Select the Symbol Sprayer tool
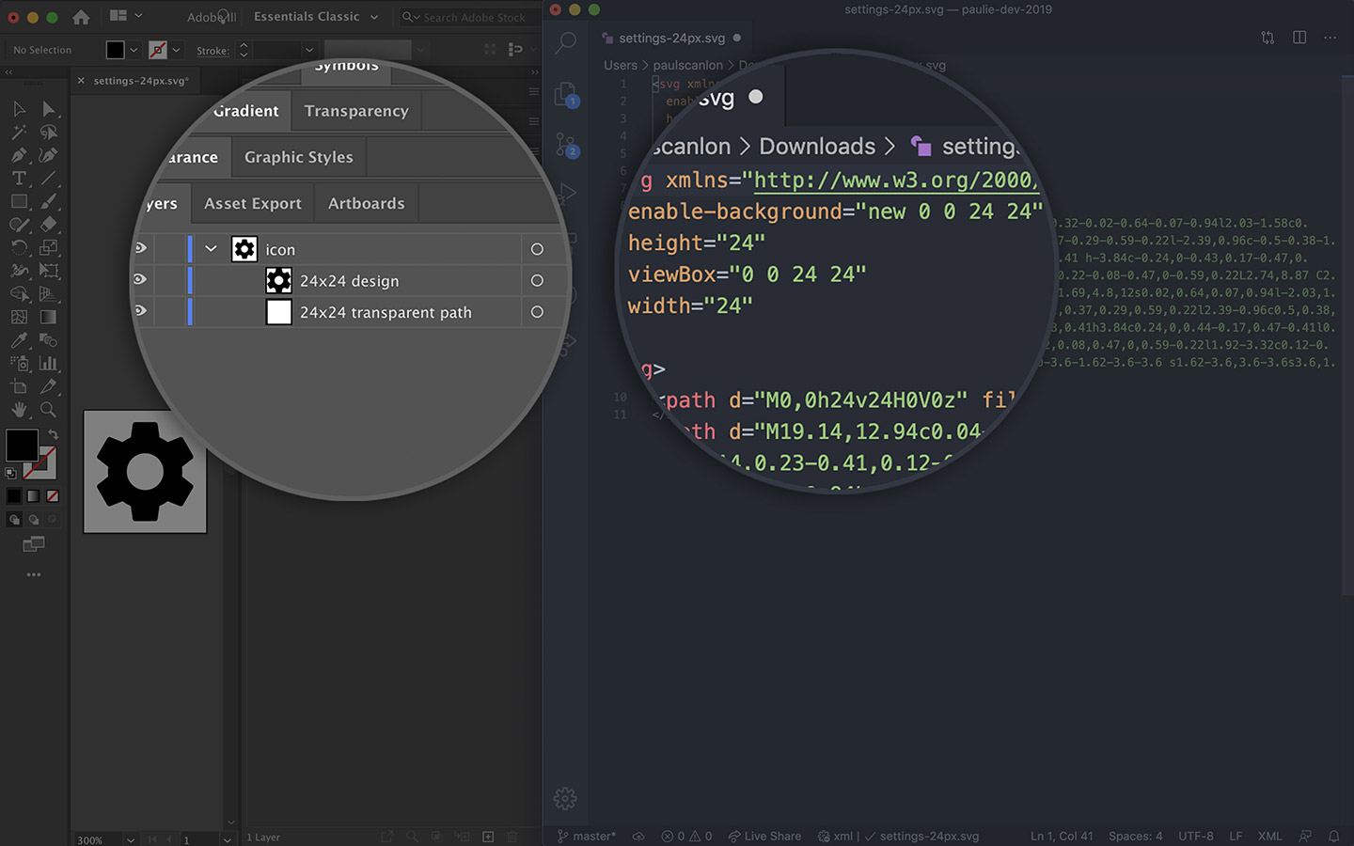This screenshot has width=1354, height=846. pyautogui.click(x=19, y=363)
